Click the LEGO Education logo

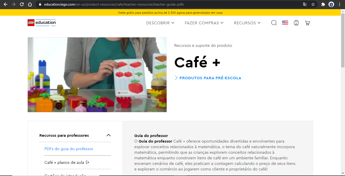pos(42,23)
